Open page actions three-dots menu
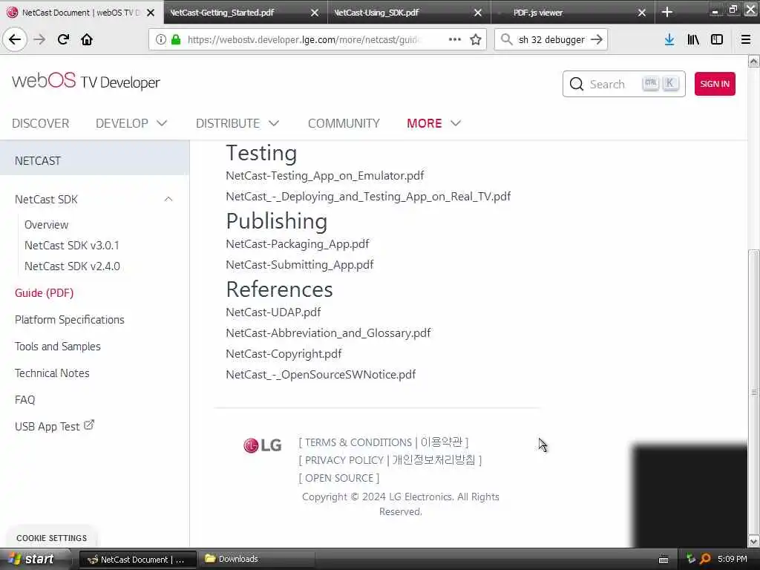Screen dimensions: 760x570 tap(455, 39)
